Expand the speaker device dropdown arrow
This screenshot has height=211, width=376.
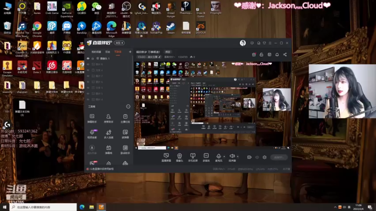[238, 157]
